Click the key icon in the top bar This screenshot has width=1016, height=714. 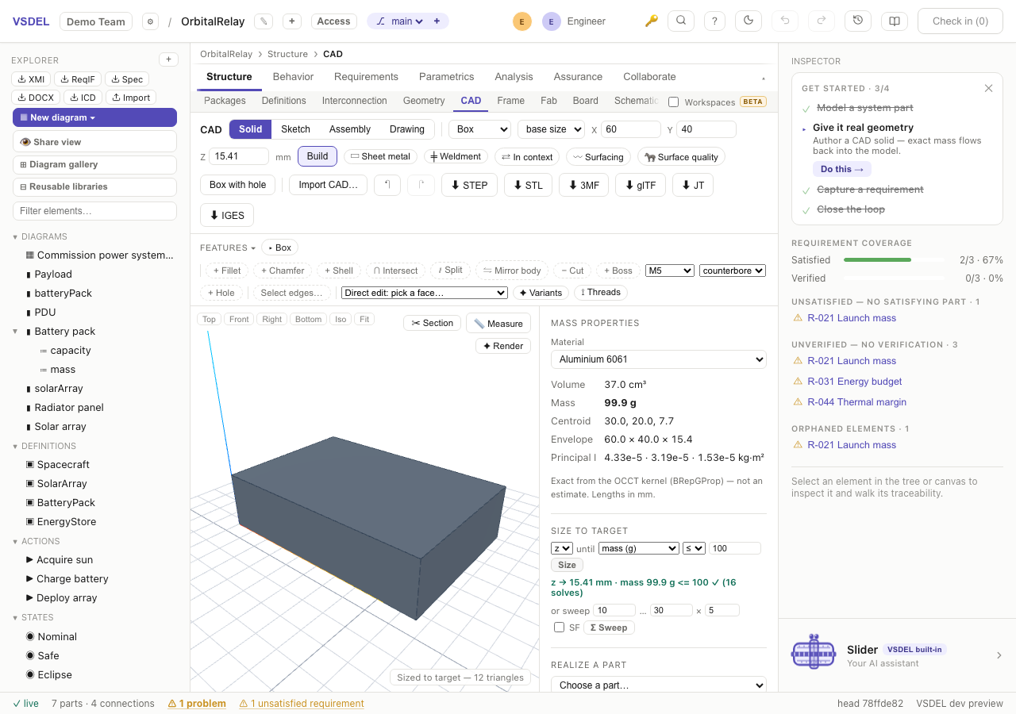652,21
